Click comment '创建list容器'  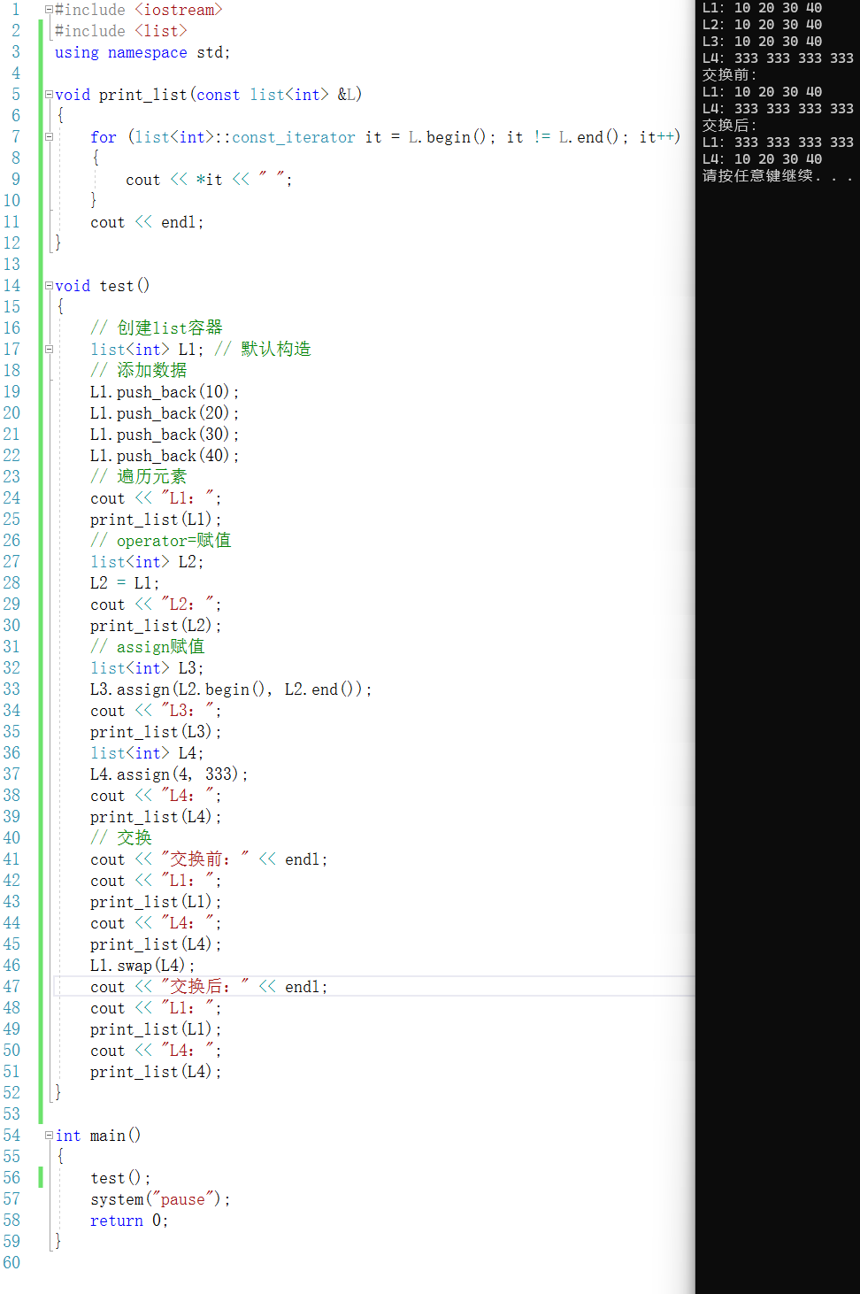[157, 328]
